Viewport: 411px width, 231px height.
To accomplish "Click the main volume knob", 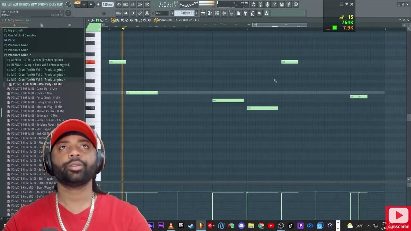I will 68,4.
